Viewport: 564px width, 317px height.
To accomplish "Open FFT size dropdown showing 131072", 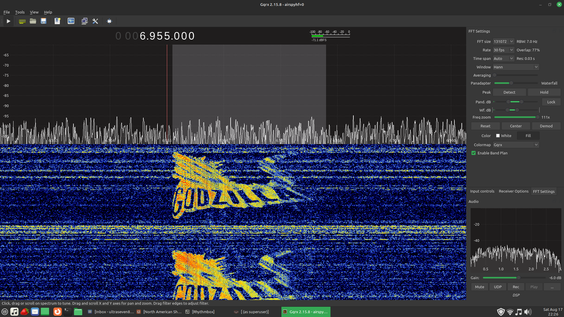I will (x=504, y=41).
